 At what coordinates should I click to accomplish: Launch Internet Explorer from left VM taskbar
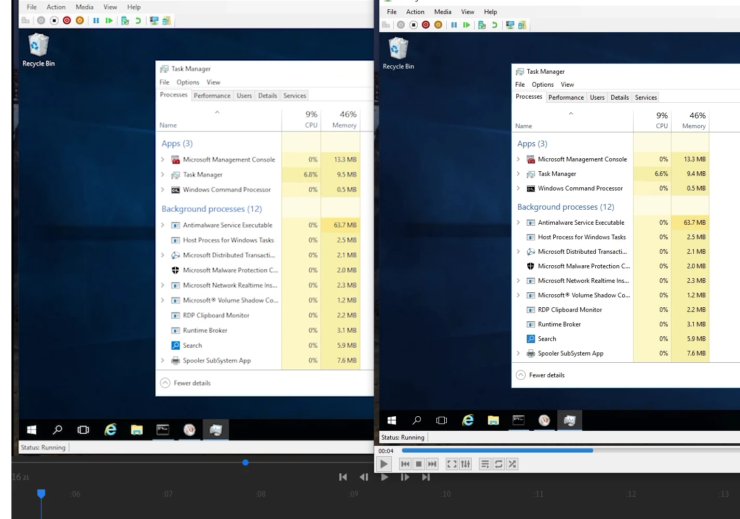(111, 430)
